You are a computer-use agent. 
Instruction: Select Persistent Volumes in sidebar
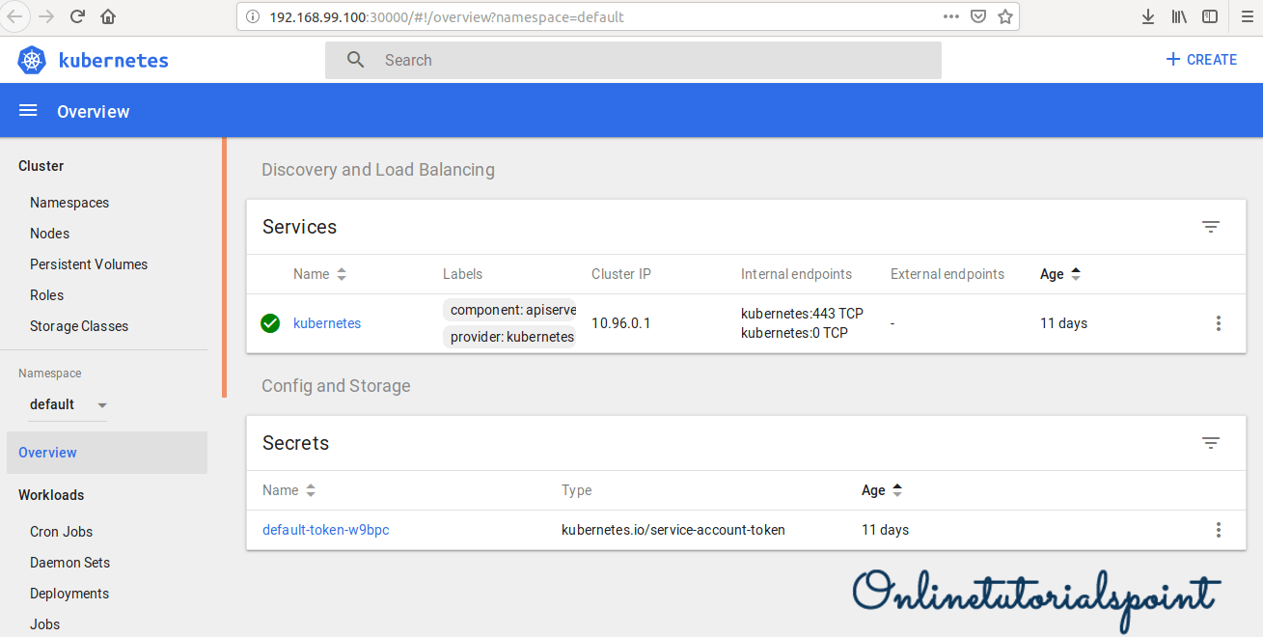tap(89, 264)
